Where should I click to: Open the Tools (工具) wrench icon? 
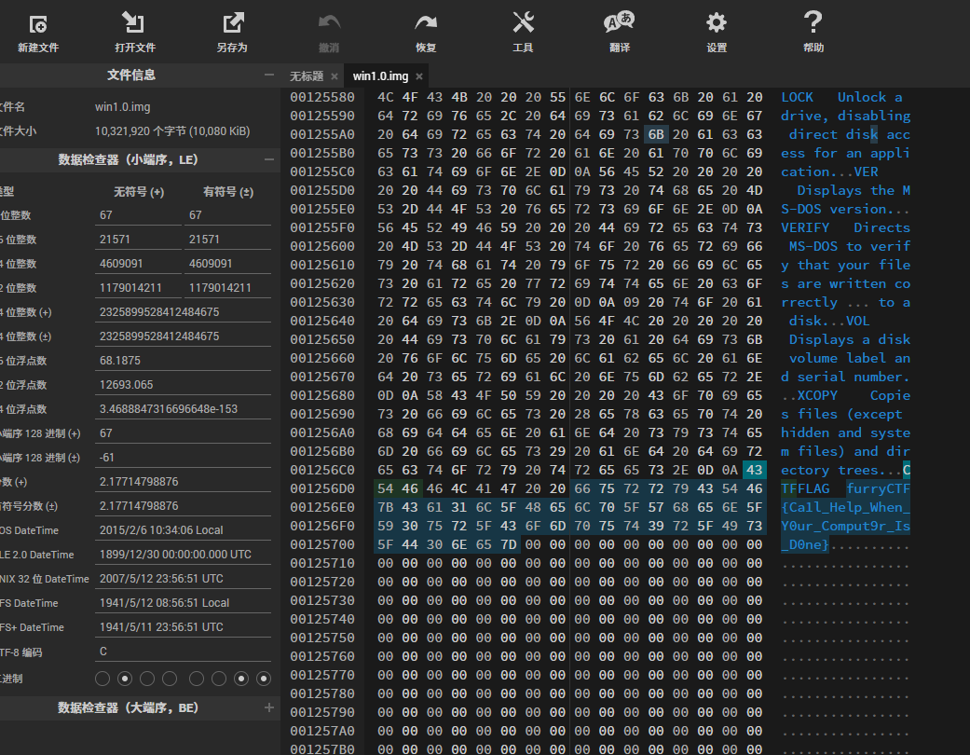(523, 24)
